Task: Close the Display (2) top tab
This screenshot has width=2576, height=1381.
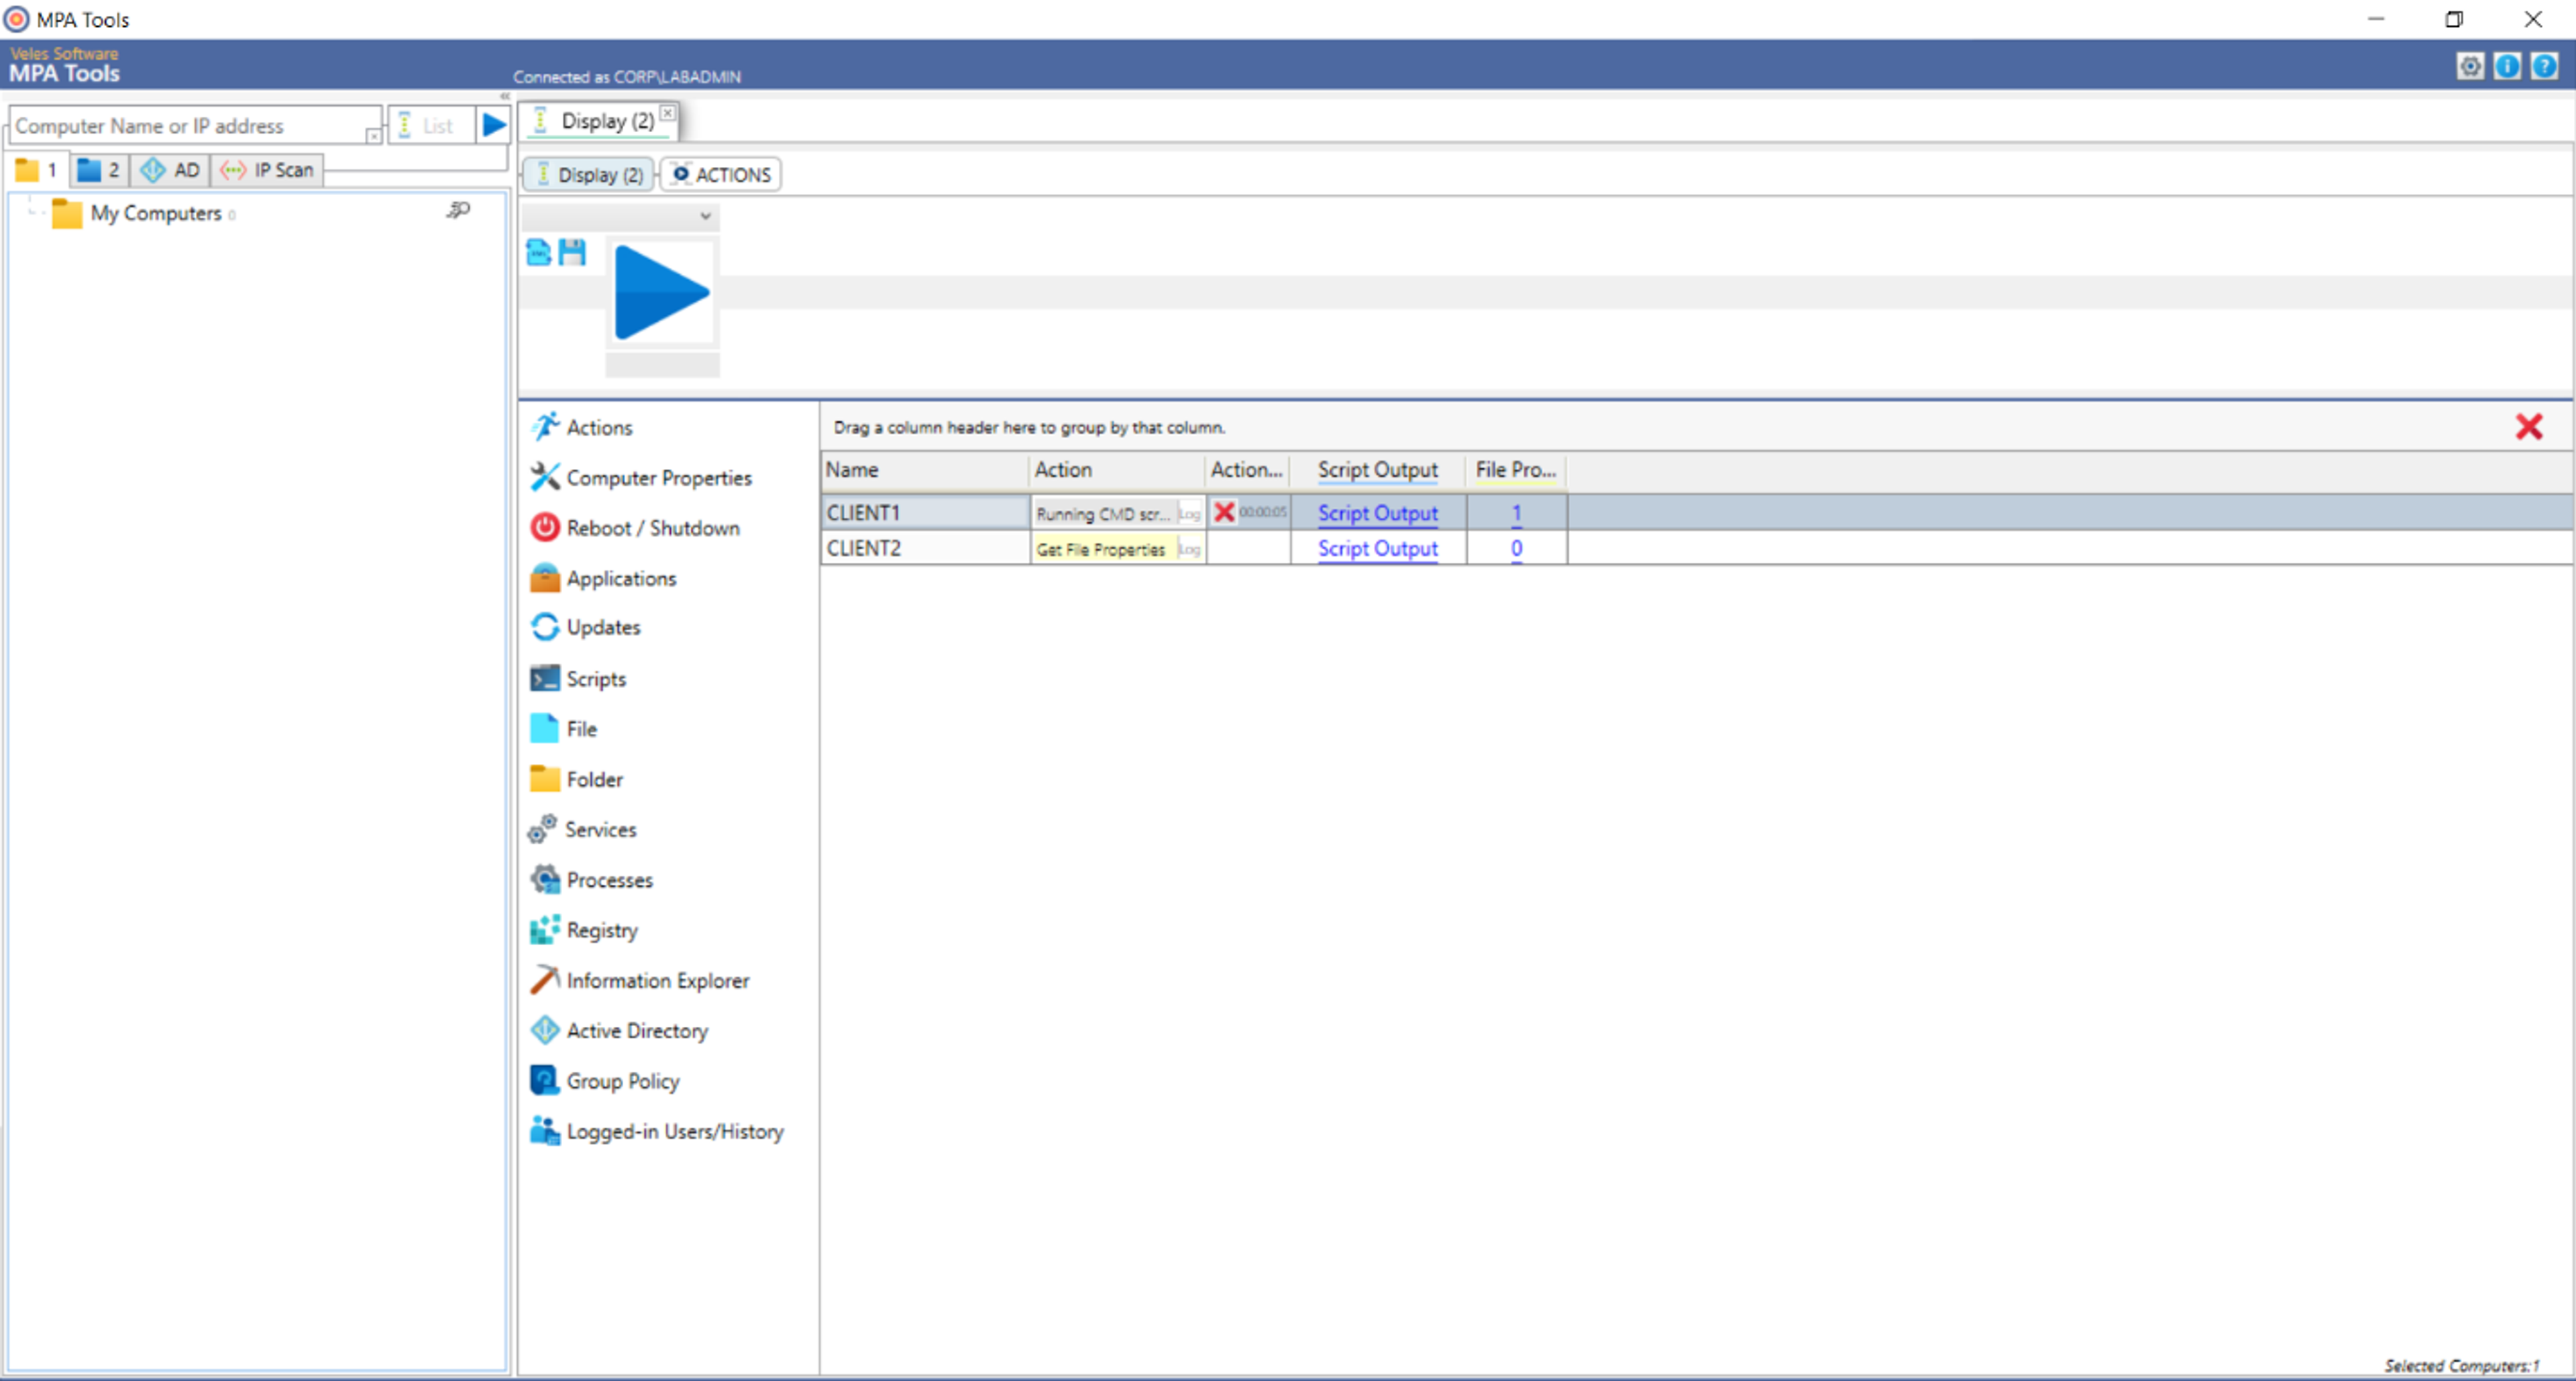Action: tap(668, 113)
